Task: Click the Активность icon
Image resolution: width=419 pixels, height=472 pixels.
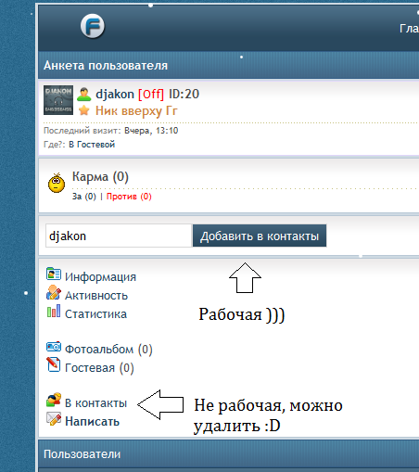Action: point(54,292)
